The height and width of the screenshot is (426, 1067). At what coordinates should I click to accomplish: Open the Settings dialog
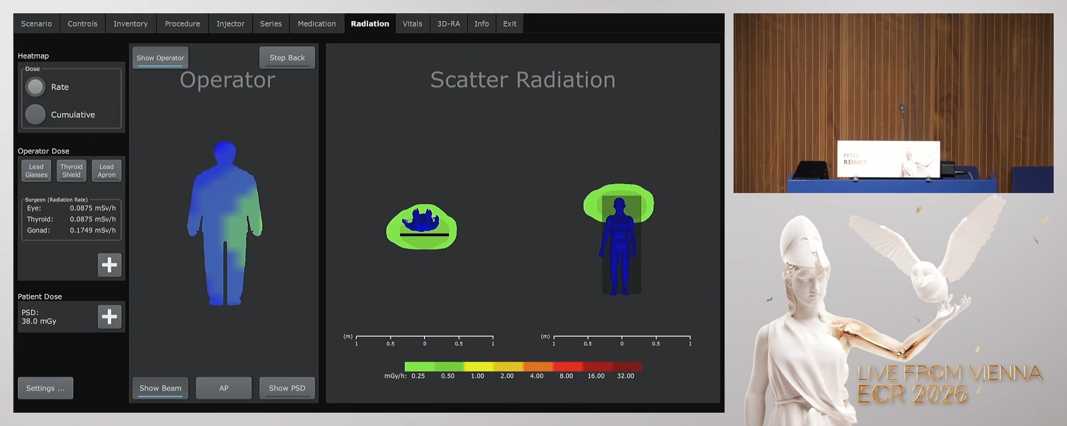(x=46, y=388)
